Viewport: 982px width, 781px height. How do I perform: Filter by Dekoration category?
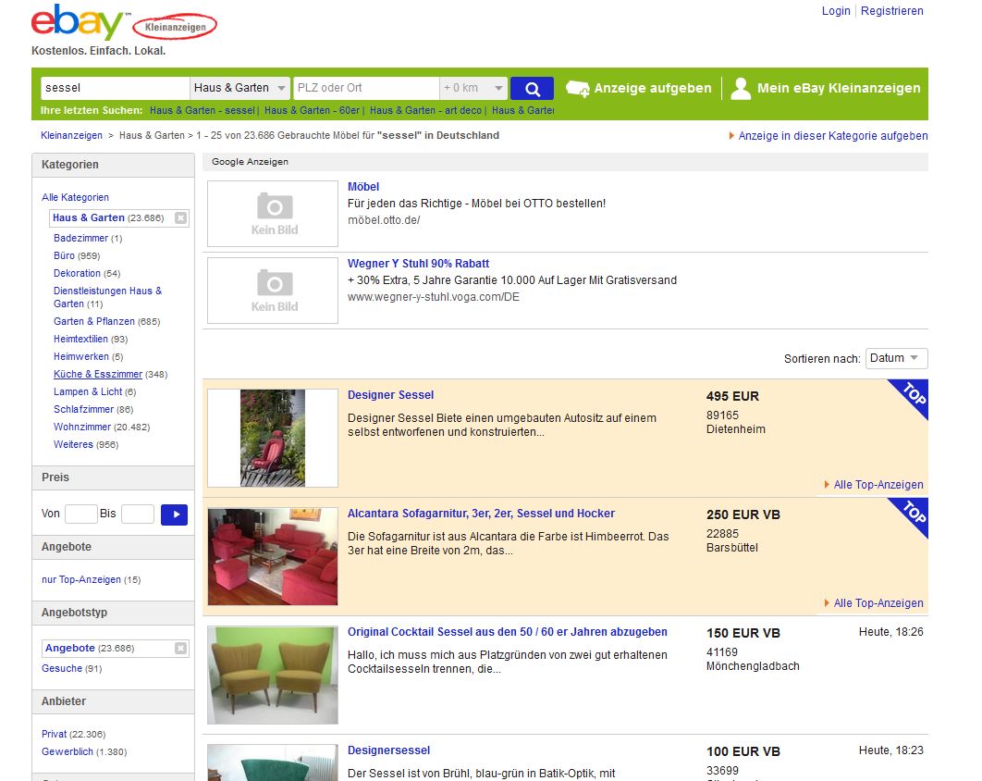tap(77, 273)
